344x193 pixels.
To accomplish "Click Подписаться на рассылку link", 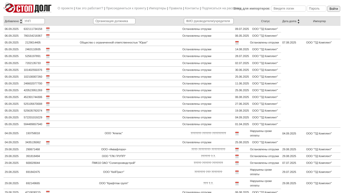I will coord(221,8).
